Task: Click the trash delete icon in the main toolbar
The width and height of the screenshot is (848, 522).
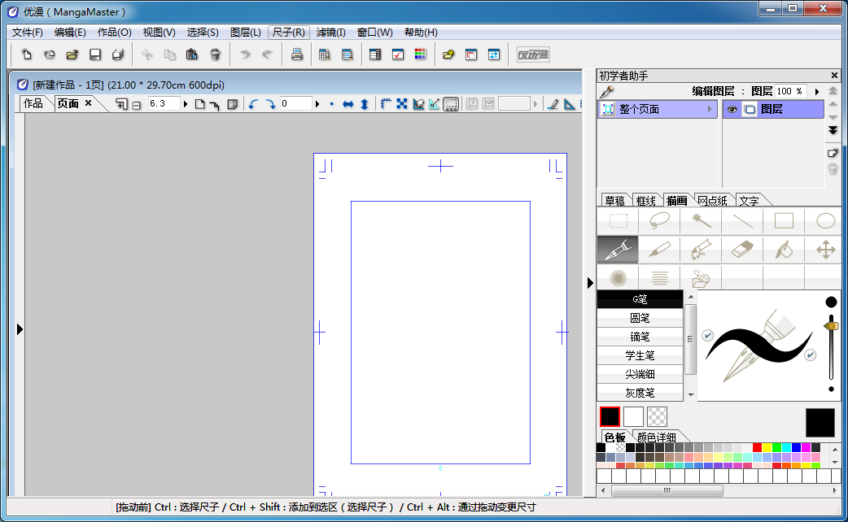Action: click(215, 54)
